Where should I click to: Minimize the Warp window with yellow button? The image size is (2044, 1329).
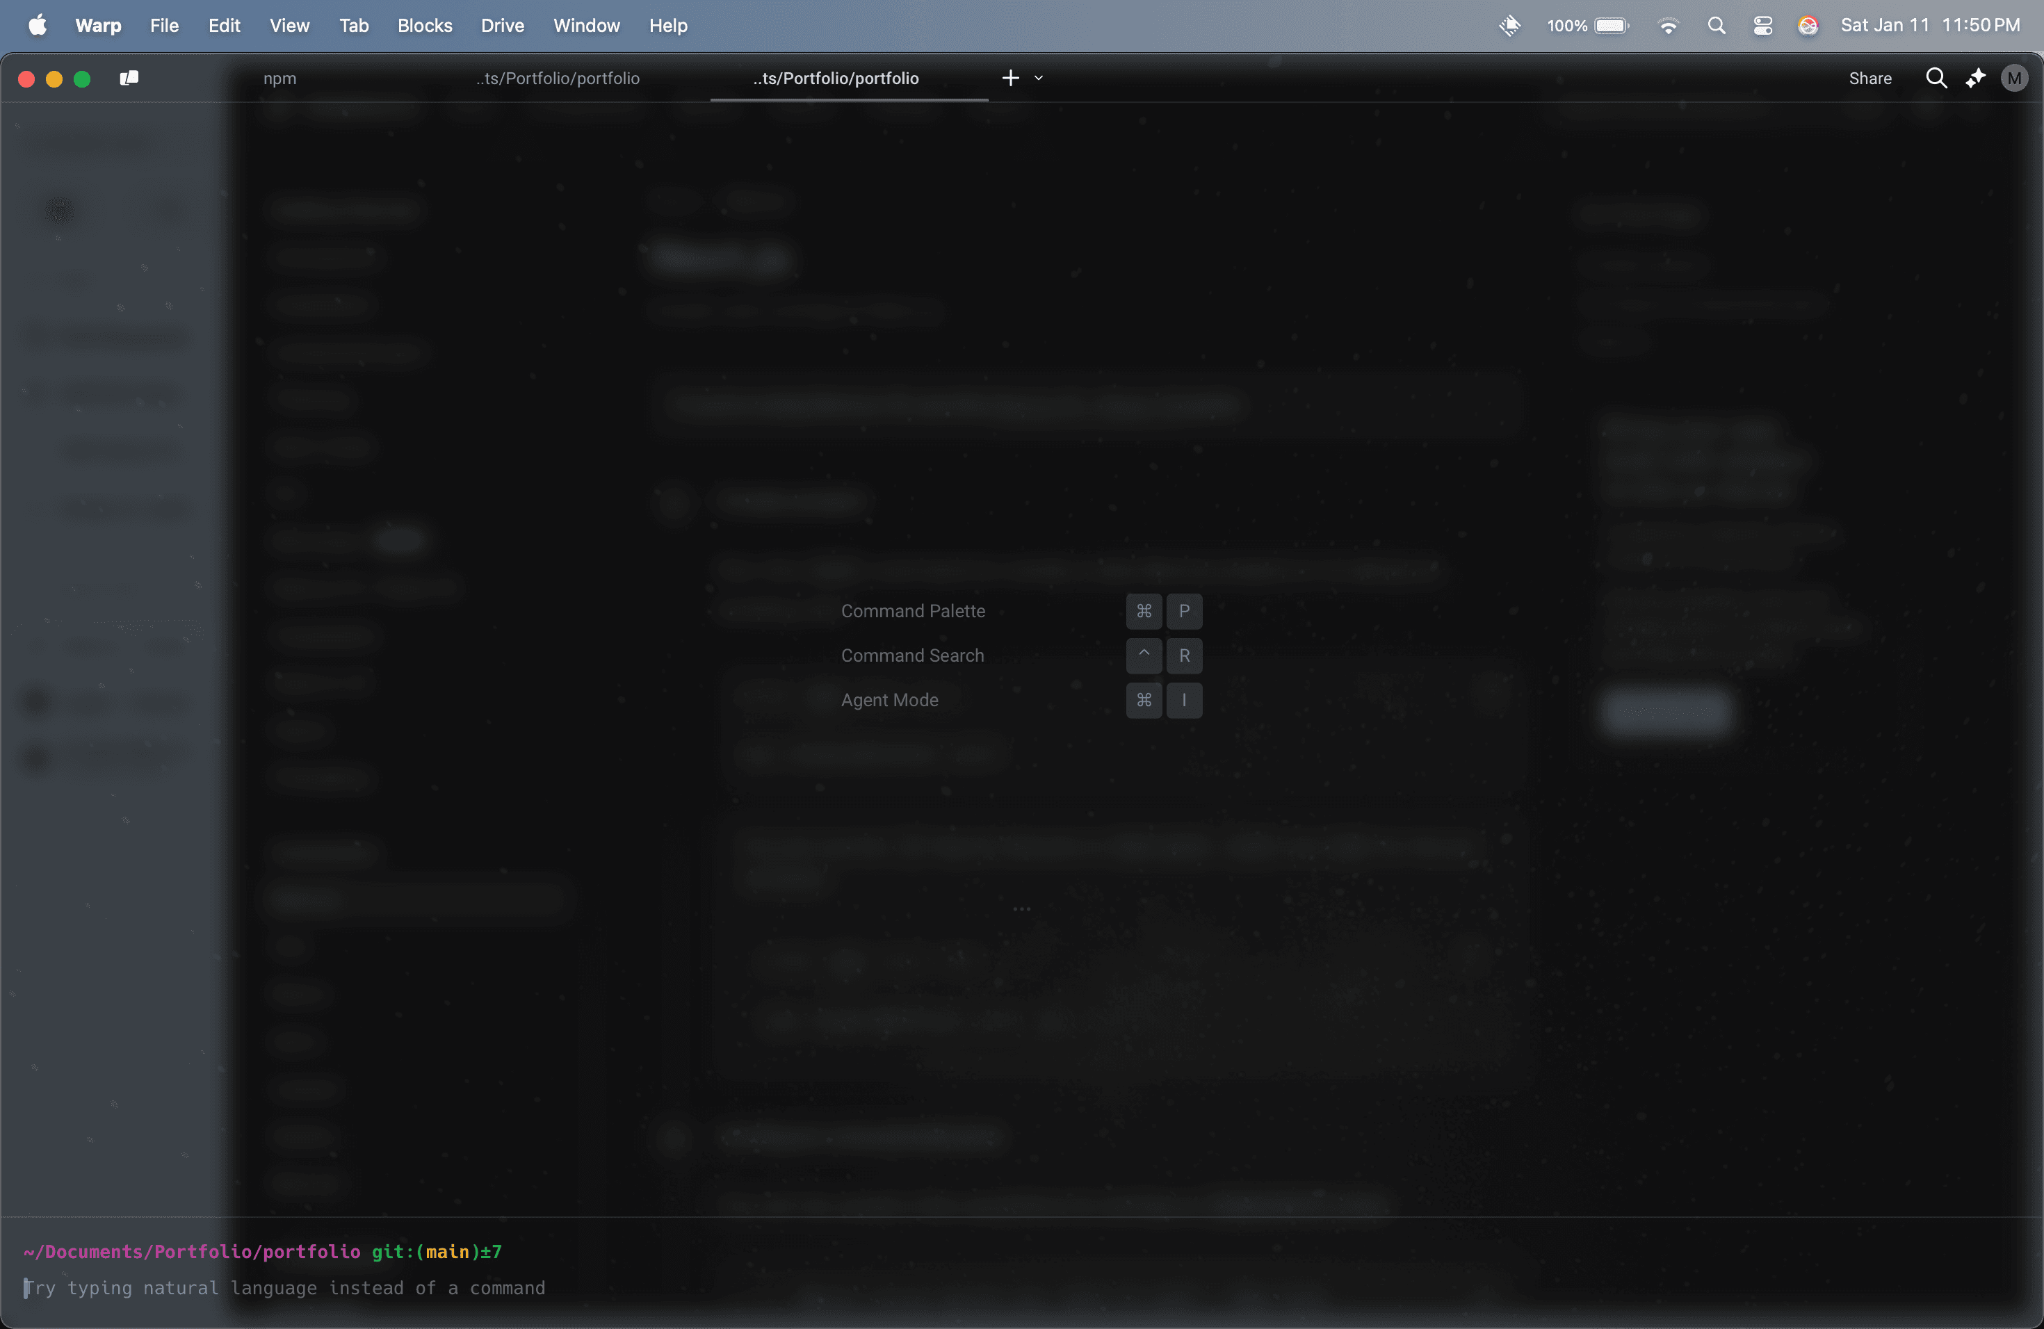pos(54,79)
